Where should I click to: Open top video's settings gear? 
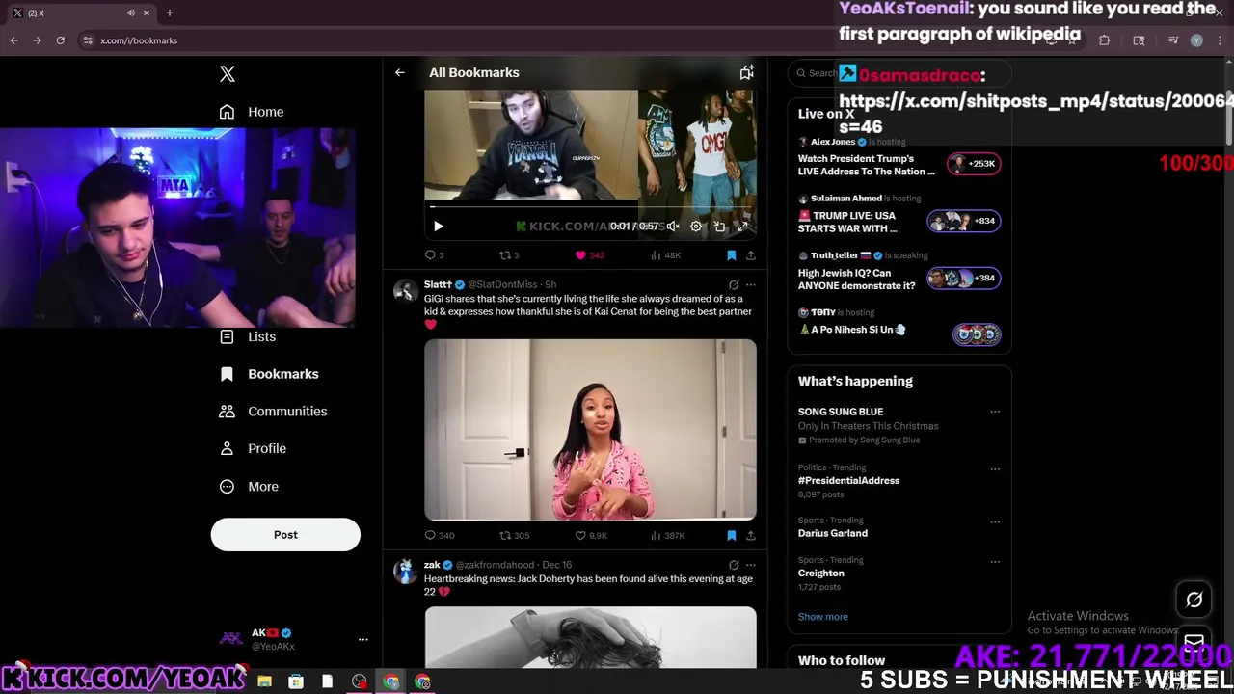[696, 227]
